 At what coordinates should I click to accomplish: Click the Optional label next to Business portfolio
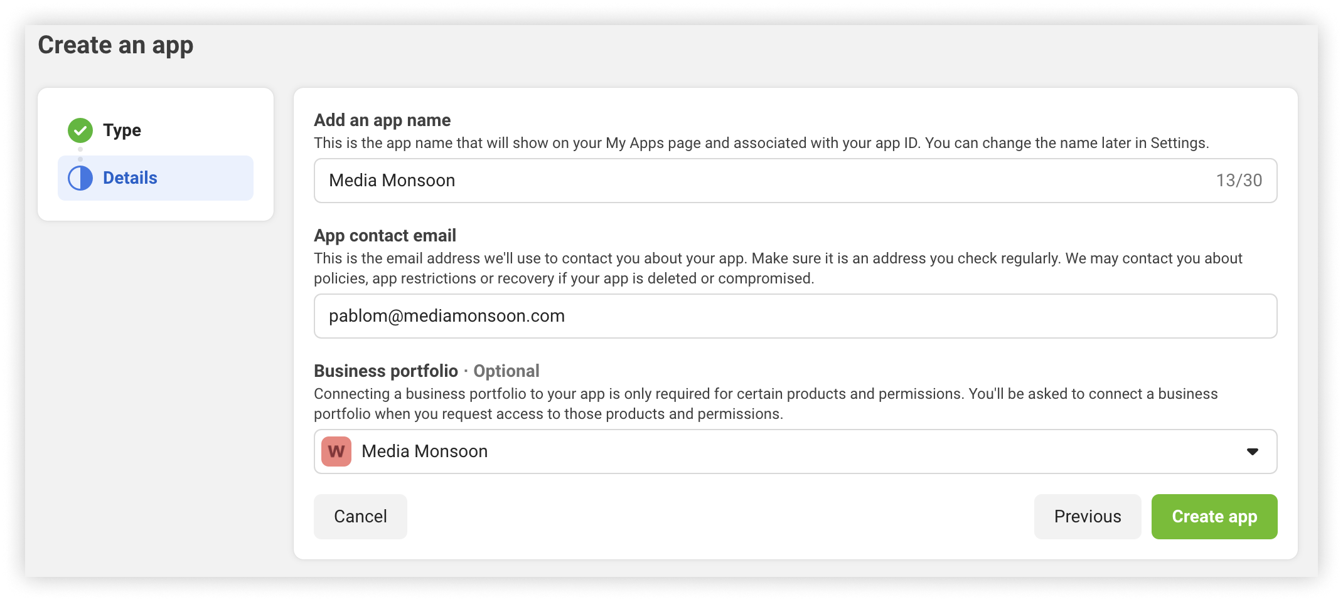tap(506, 371)
